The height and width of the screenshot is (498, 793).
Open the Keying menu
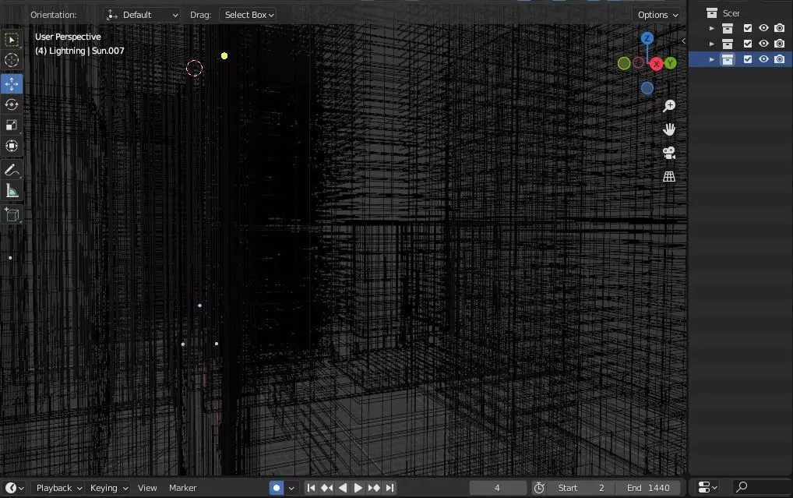pyautogui.click(x=109, y=488)
